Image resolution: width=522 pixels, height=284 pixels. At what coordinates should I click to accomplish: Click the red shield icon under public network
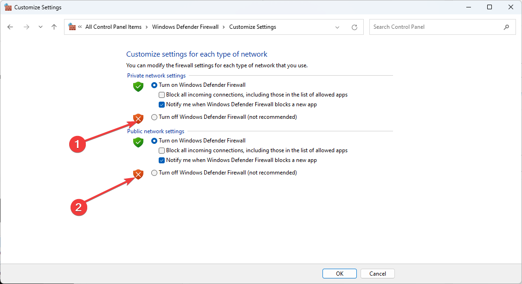pos(138,174)
